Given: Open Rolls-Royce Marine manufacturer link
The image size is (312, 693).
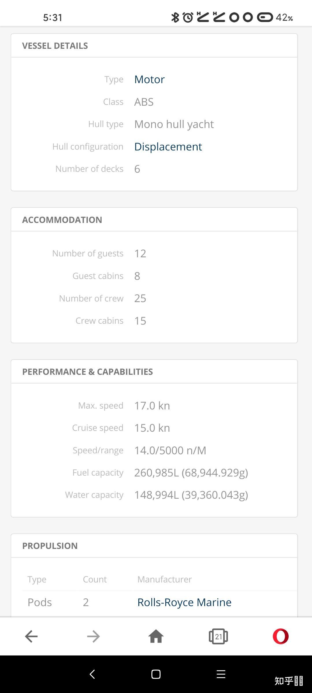Looking at the screenshot, I should pos(184,602).
